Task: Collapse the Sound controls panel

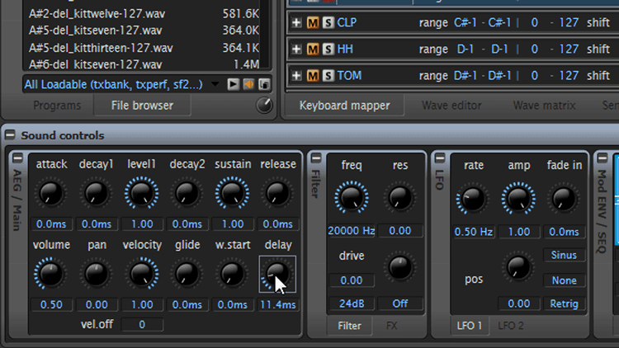Action: (10, 135)
